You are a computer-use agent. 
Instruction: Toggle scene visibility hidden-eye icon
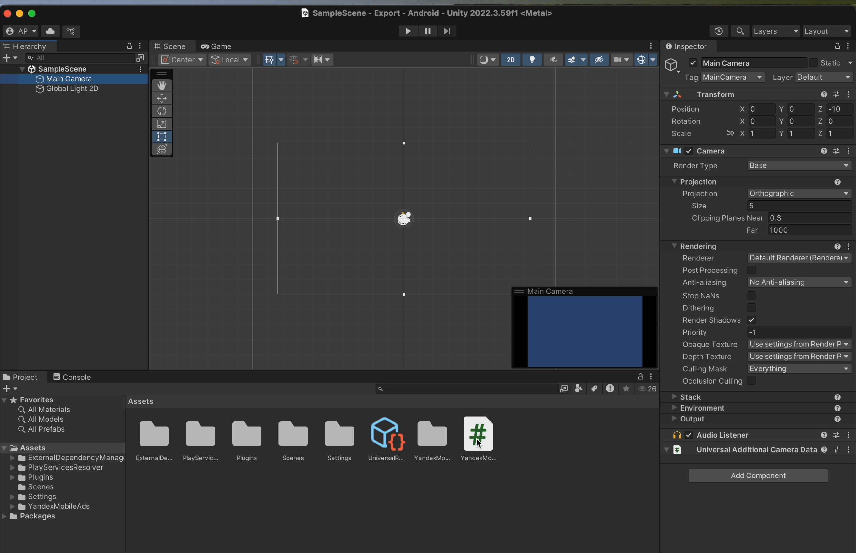(599, 60)
